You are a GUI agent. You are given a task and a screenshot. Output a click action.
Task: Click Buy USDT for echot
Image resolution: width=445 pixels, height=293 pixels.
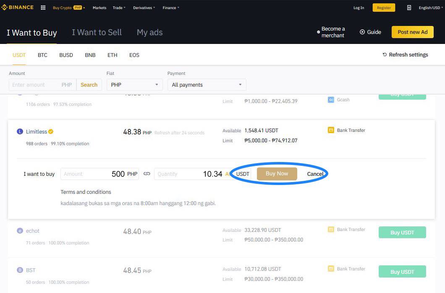(x=402, y=232)
